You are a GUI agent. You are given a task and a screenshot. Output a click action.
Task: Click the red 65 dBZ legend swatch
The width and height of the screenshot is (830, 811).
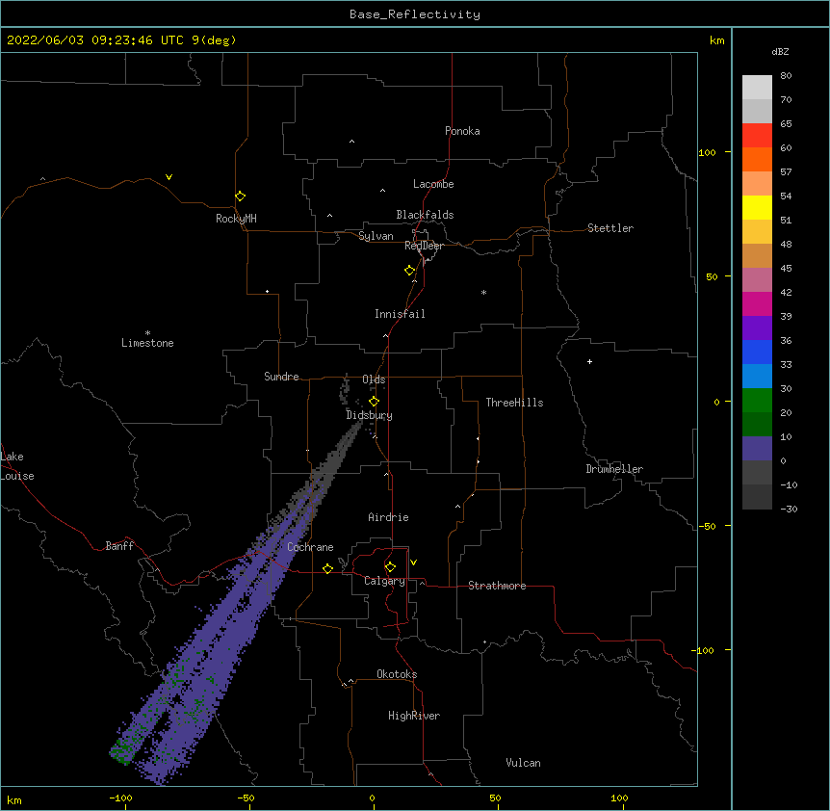tap(757, 136)
